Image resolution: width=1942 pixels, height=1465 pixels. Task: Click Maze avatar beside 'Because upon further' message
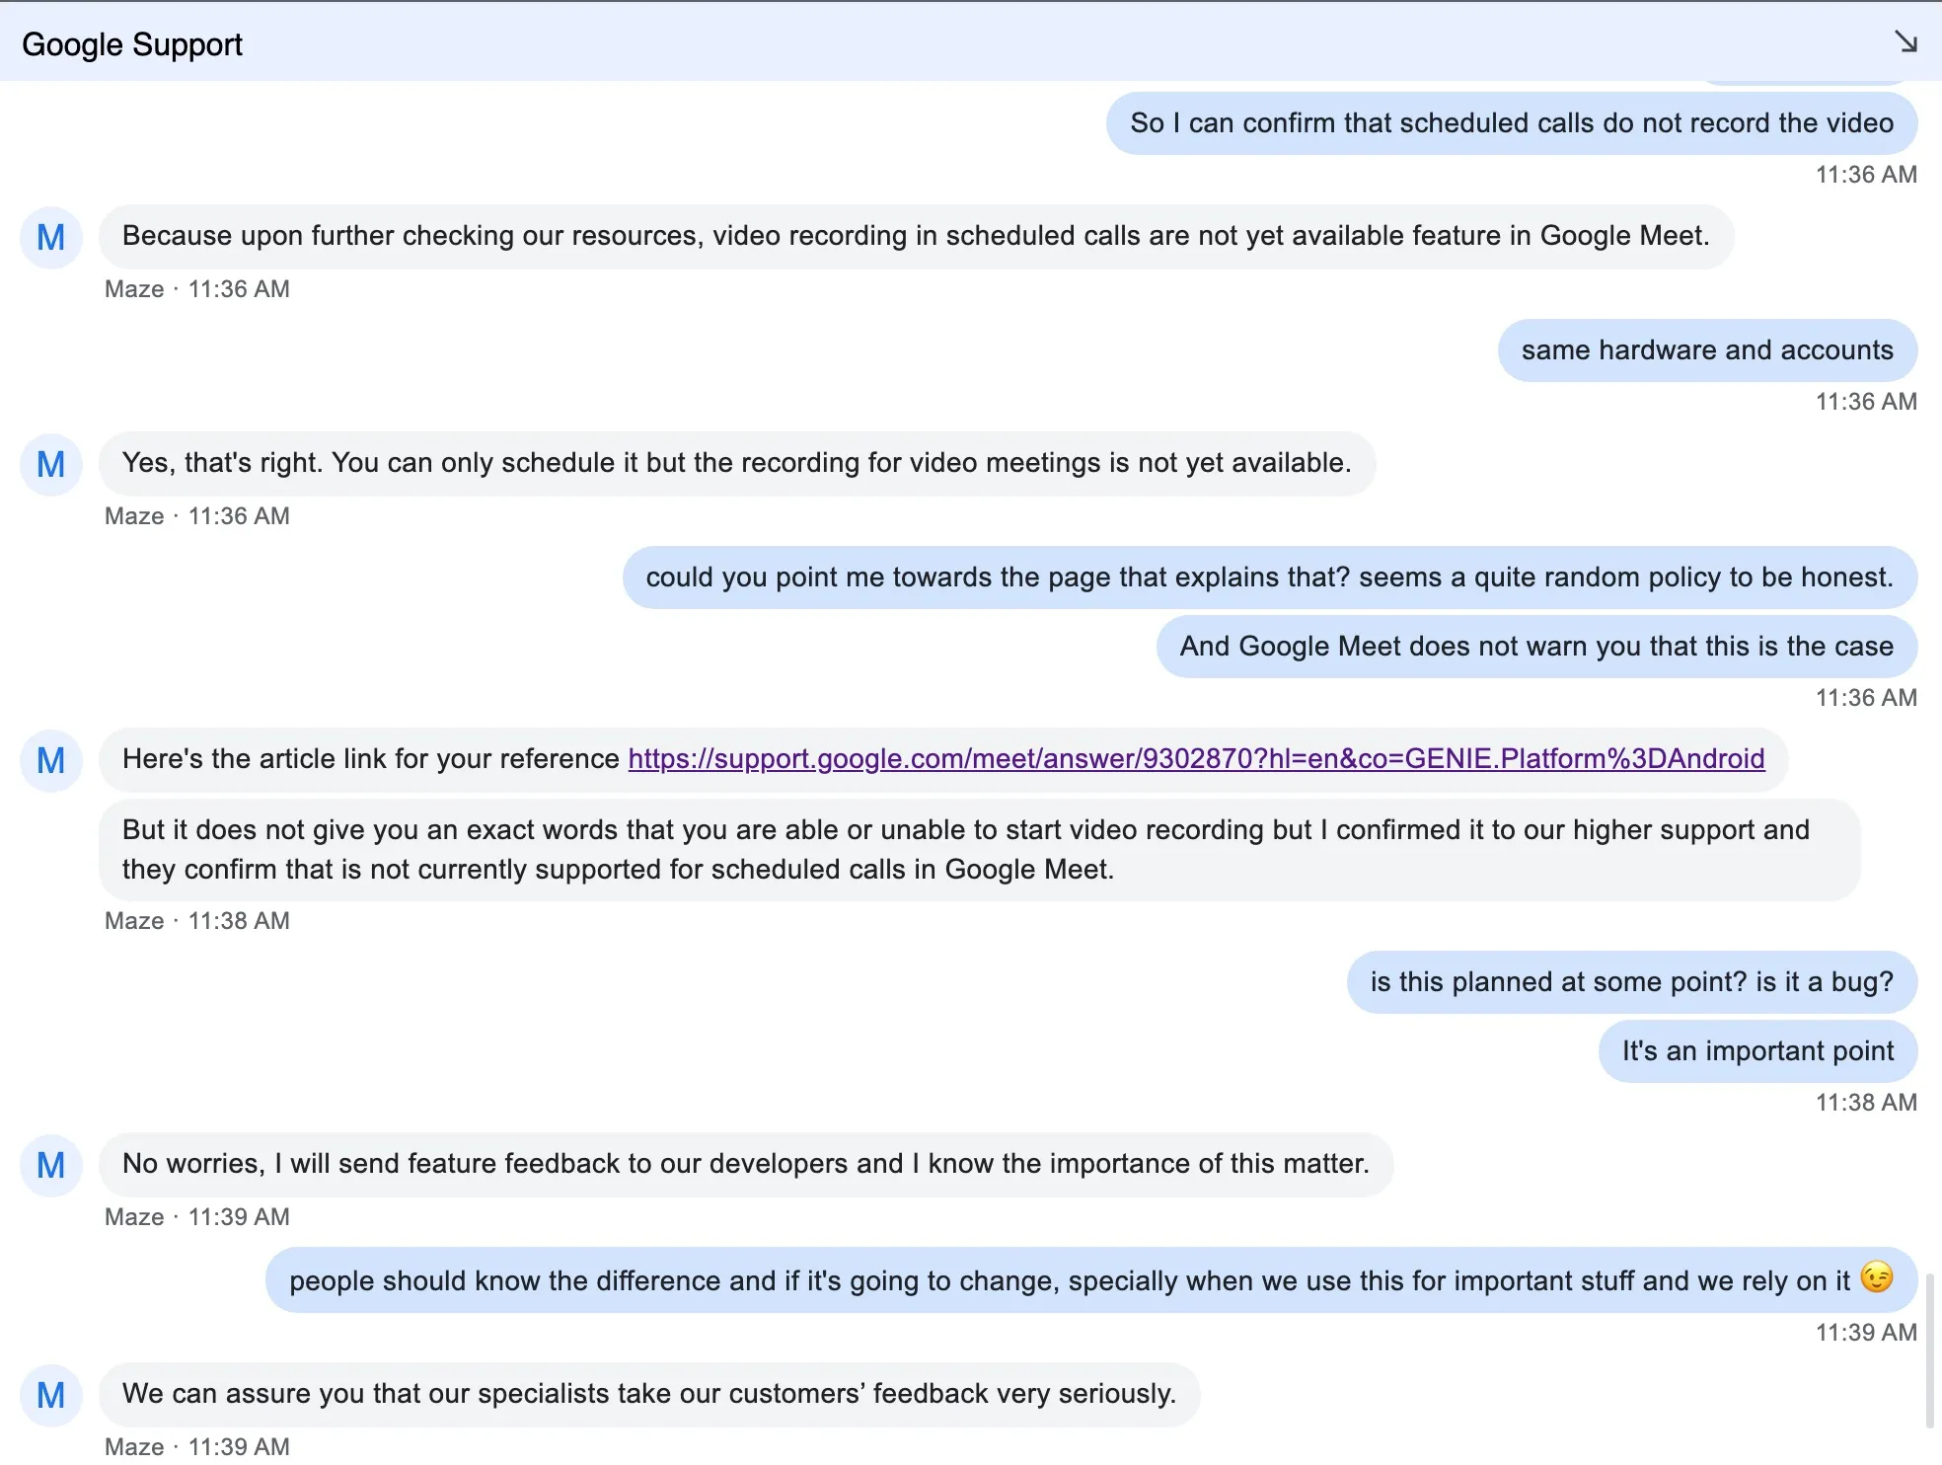50,237
